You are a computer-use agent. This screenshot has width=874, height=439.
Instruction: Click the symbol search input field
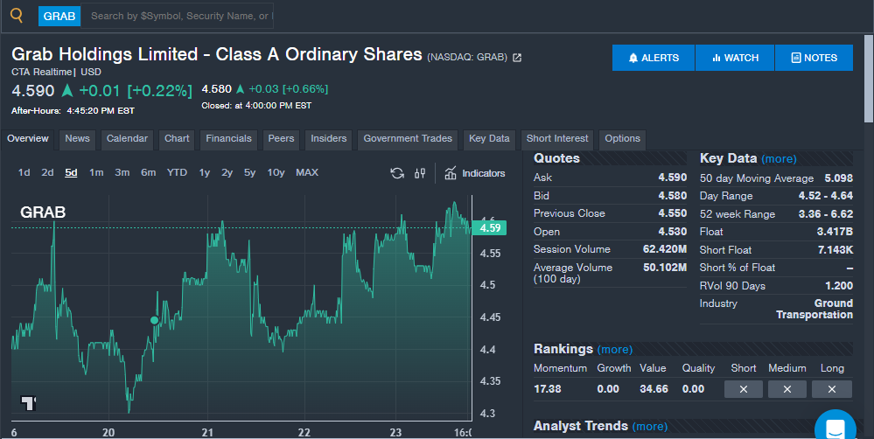pos(180,16)
